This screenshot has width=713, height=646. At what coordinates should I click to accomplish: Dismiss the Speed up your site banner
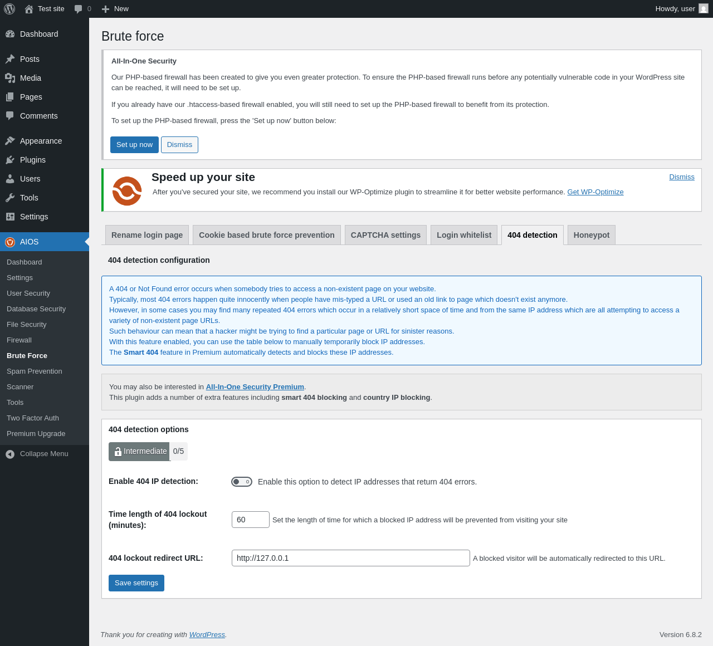click(682, 177)
